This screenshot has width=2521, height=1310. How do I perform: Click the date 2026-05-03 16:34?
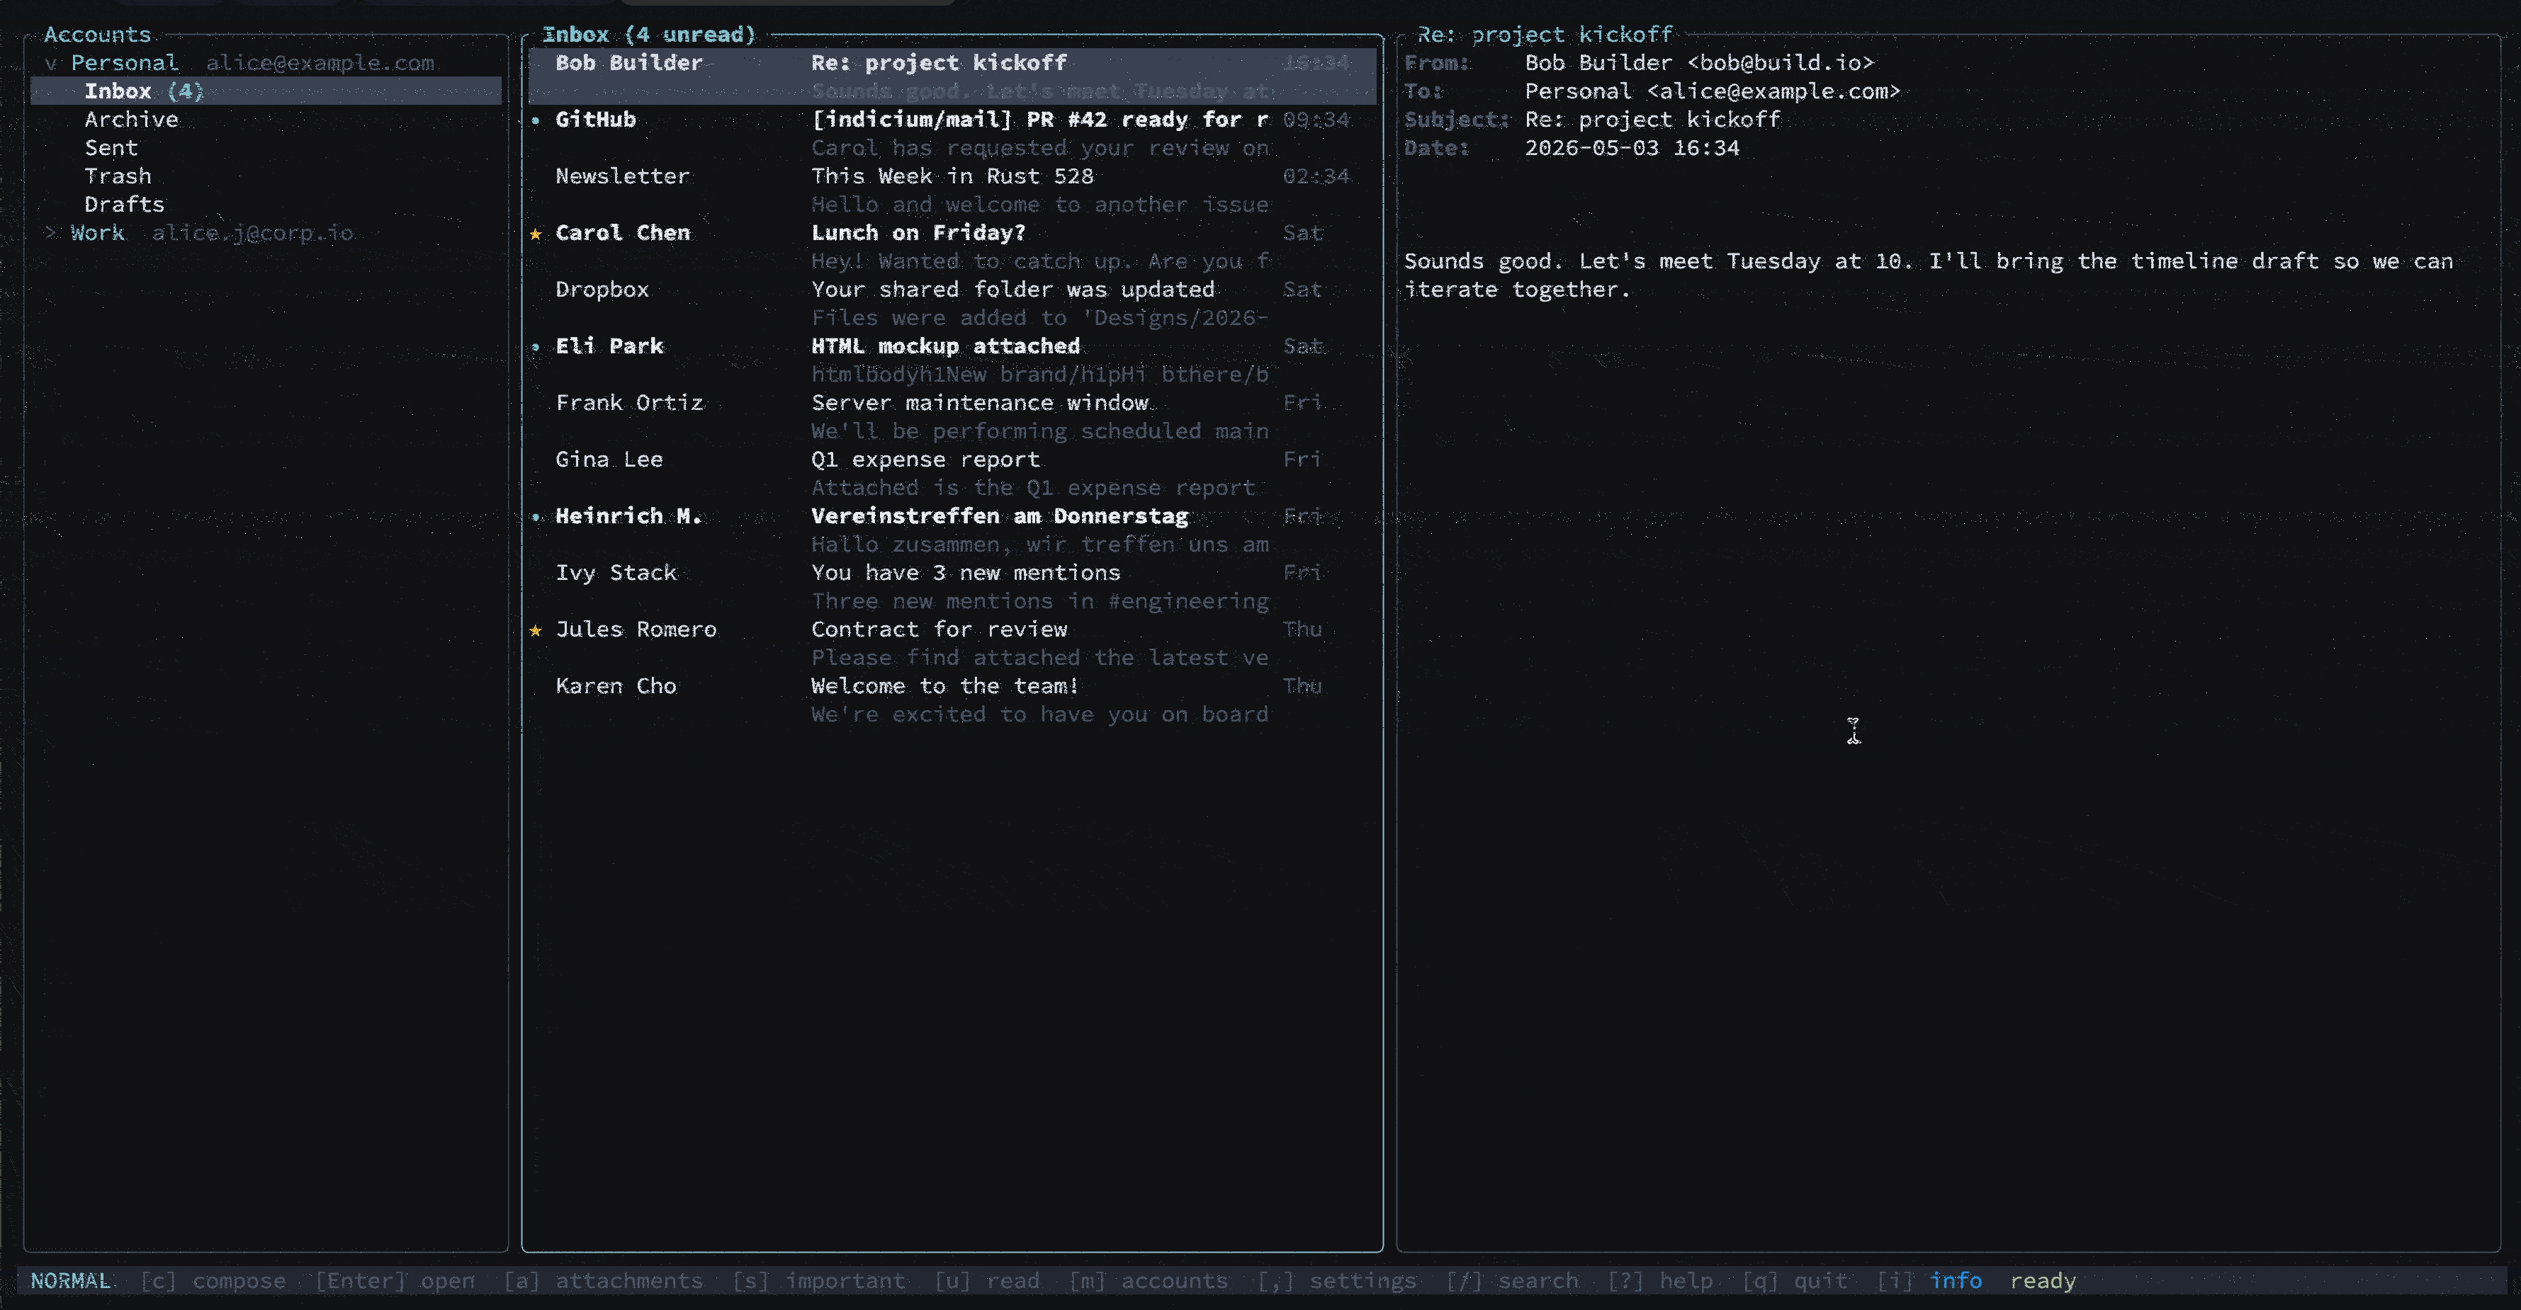1632,148
